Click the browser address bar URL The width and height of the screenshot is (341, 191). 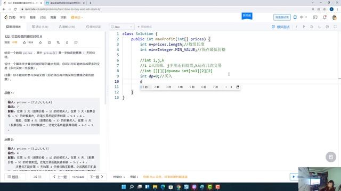pos(63,9)
